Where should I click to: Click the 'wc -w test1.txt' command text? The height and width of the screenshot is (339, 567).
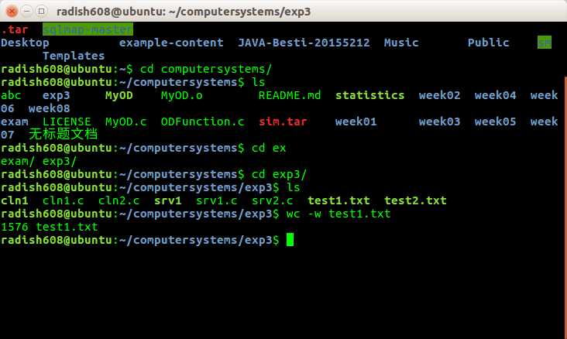pos(338,214)
